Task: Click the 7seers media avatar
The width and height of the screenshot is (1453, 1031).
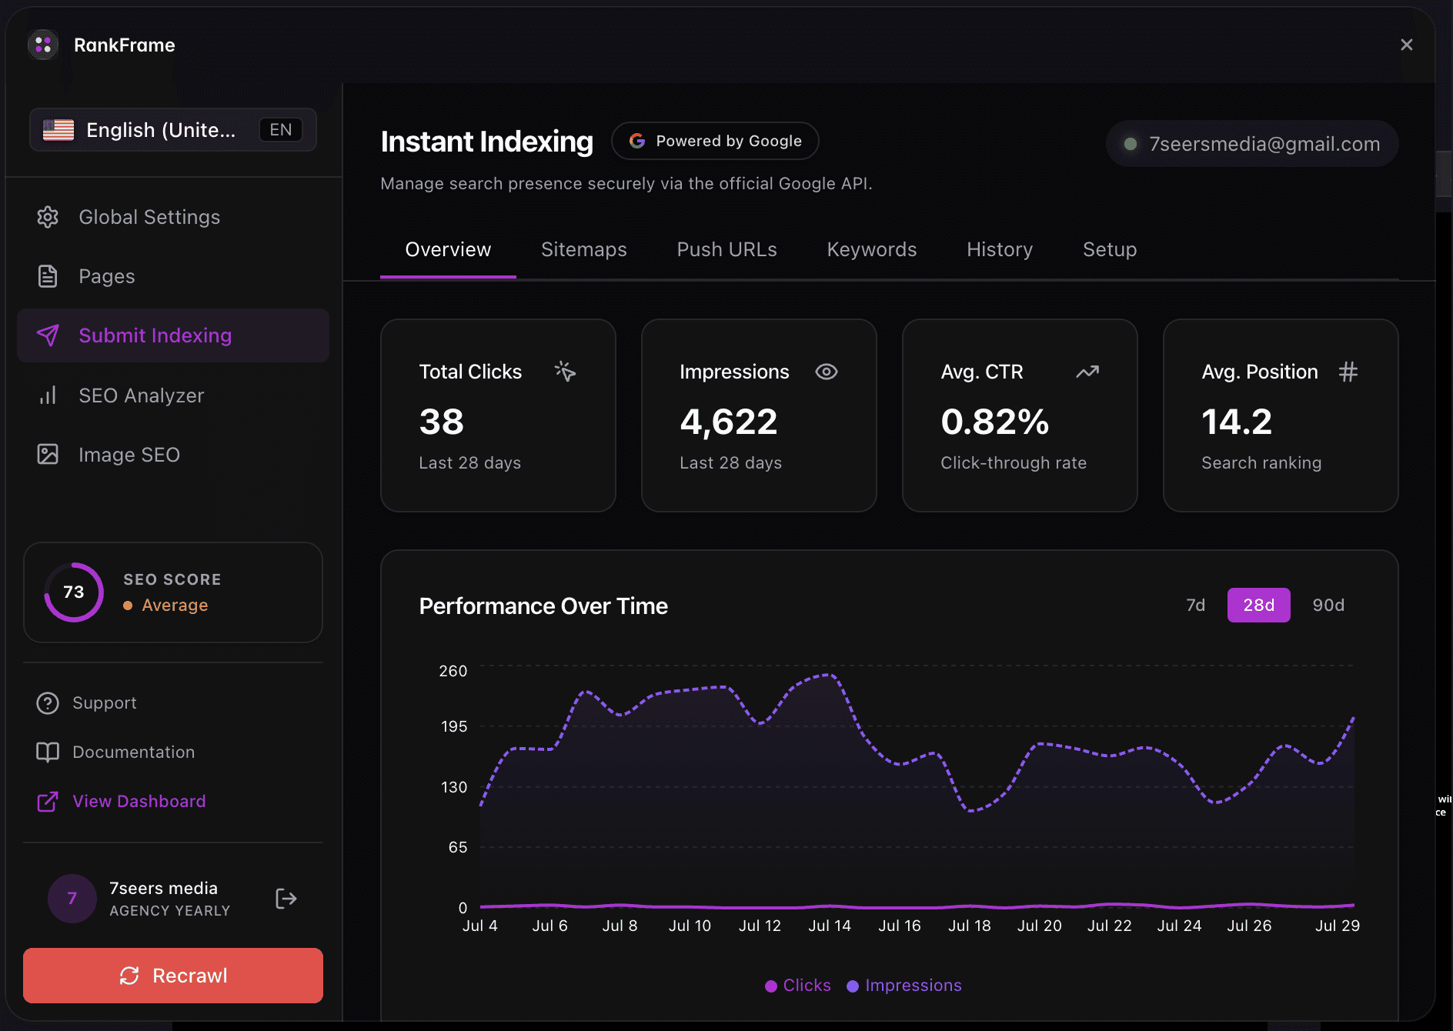Action: click(72, 899)
